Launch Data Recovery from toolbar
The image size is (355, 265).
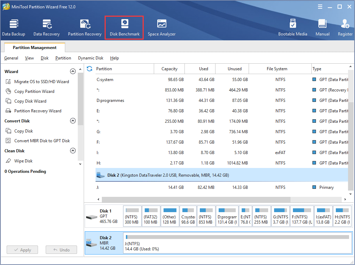click(x=47, y=28)
